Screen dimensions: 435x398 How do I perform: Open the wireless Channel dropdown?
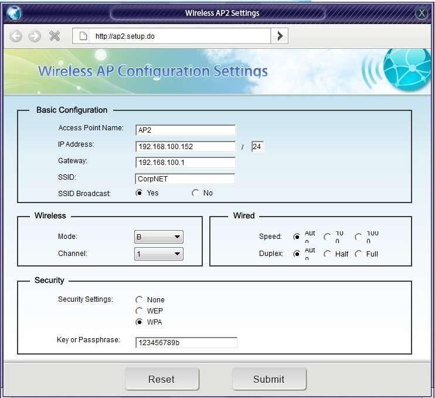coord(159,254)
